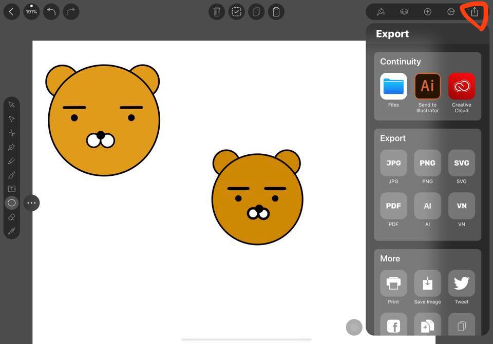Image resolution: width=493 pixels, height=344 pixels.
Task: Tap the add-document icon under More
Action: coord(427,324)
